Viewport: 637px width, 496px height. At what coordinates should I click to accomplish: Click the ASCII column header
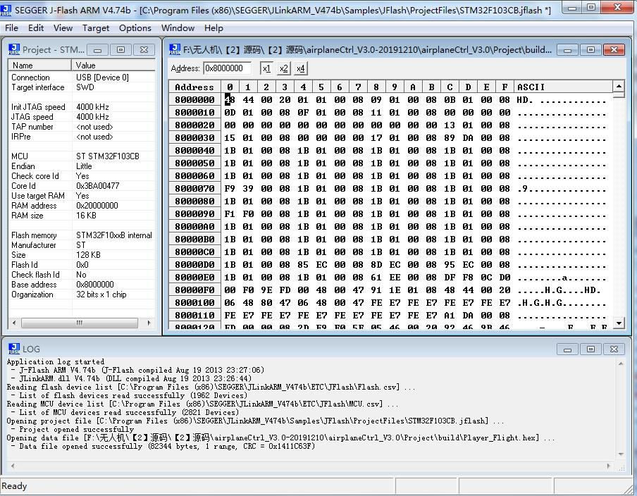563,87
